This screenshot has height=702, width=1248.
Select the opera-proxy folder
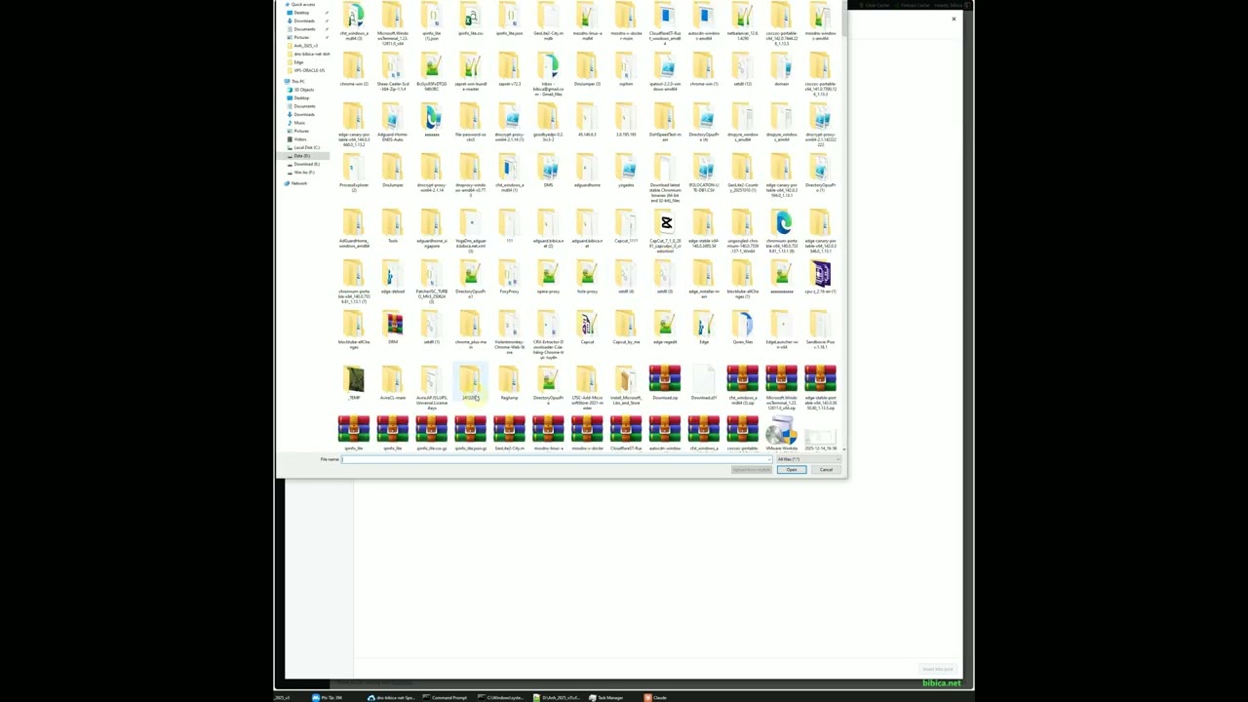tap(548, 277)
